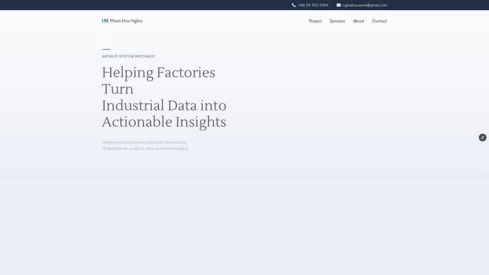Select the AVEVA PI SYSTEM SPECIALIST label
The image size is (489, 275).
(x=128, y=57)
